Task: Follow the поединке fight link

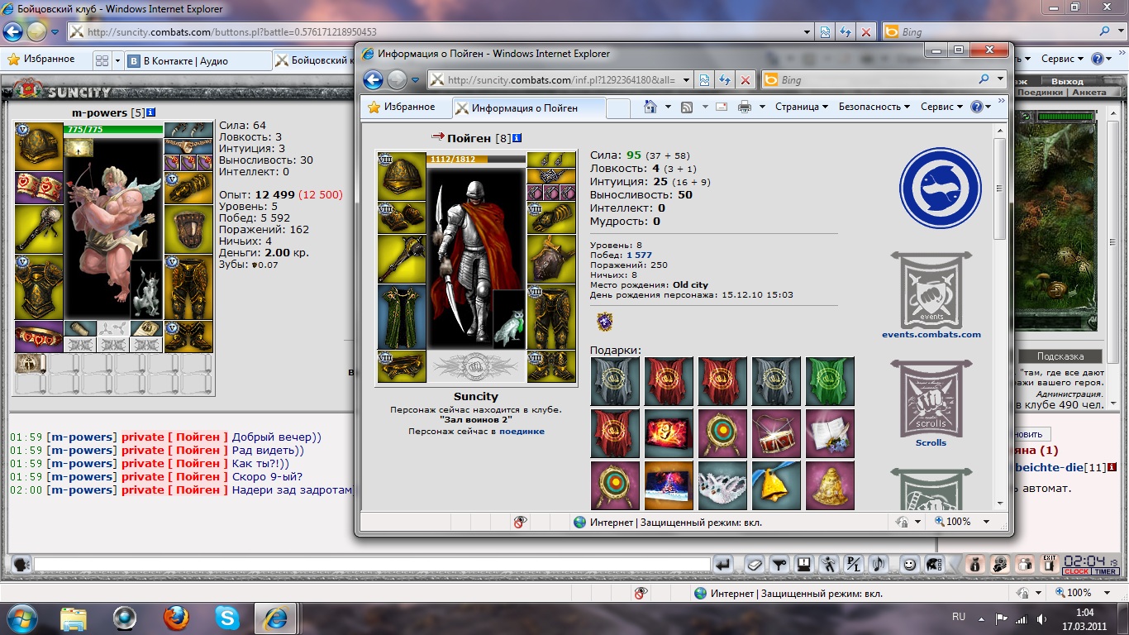Action: tap(522, 431)
